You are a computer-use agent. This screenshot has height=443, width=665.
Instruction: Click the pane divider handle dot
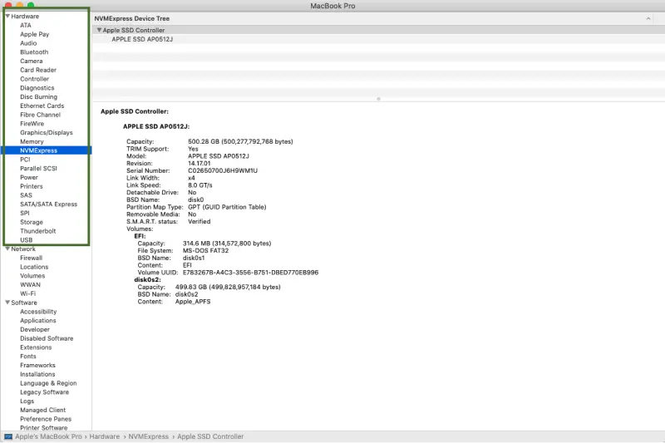pos(378,99)
